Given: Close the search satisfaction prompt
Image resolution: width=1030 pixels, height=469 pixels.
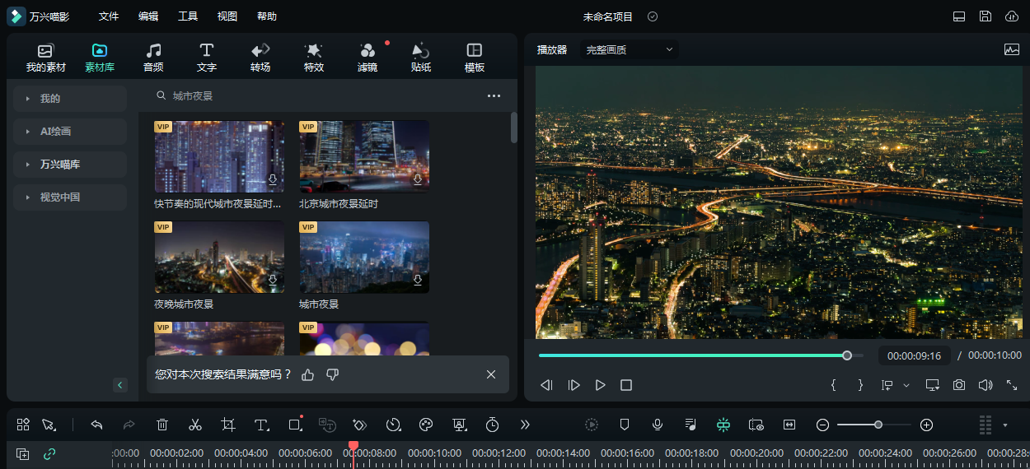Looking at the screenshot, I should click(x=491, y=374).
